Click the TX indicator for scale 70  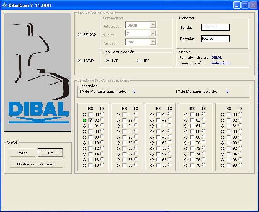coord(204,142)
